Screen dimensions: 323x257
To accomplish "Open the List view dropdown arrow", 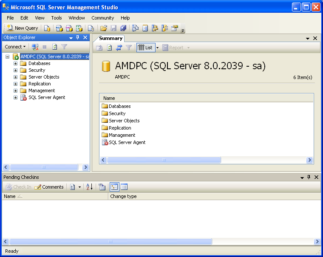I will pyautogui.click(x=157, y=48).
